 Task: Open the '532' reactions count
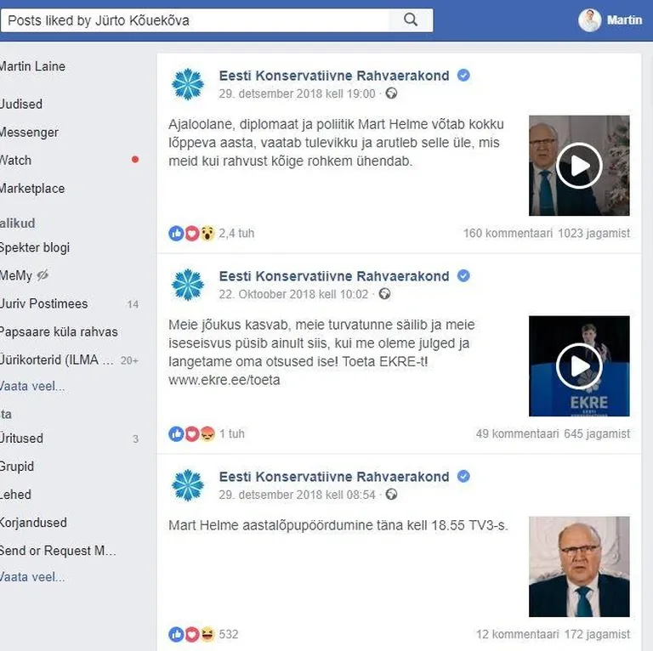(x=229, y=634)
